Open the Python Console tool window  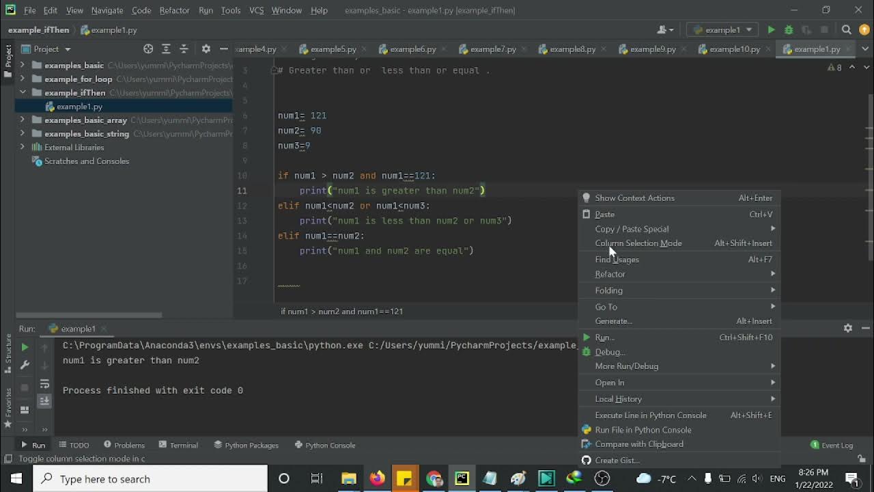pos(324,445)
